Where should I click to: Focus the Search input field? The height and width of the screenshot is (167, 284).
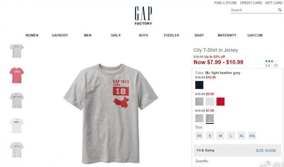[254, 10]
